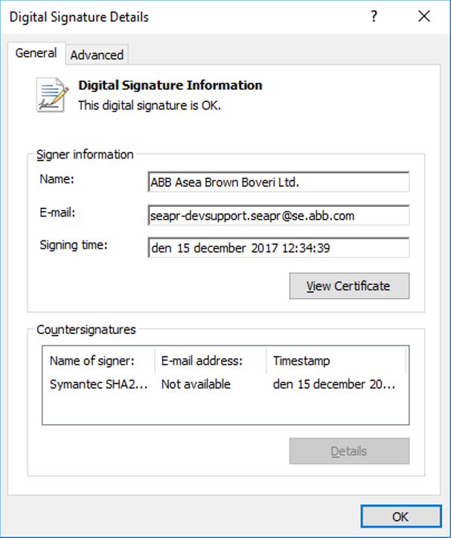Switch to the Advanced tab

coord(97,54)
